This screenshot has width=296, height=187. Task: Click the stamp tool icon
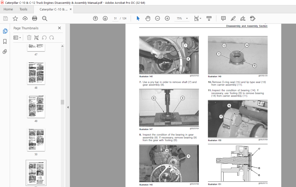[253, 18]
